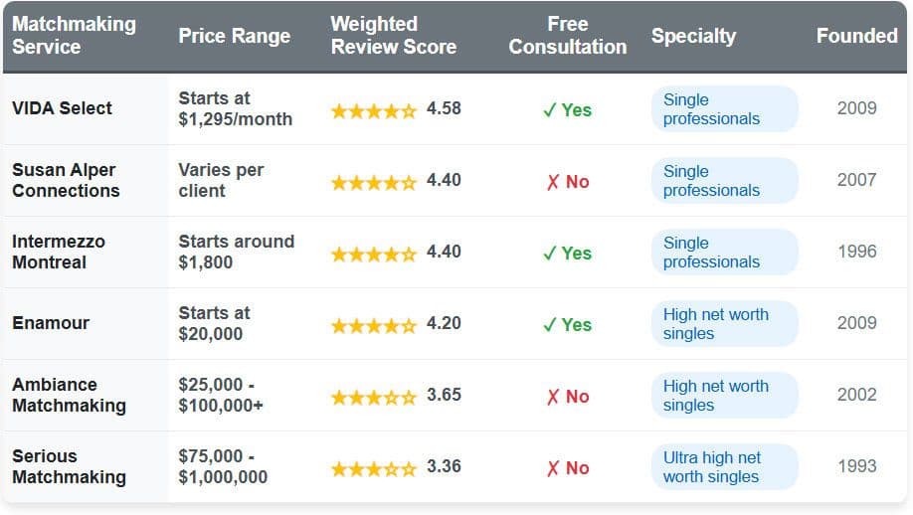Click the Founded column header

tap(856, 37)
